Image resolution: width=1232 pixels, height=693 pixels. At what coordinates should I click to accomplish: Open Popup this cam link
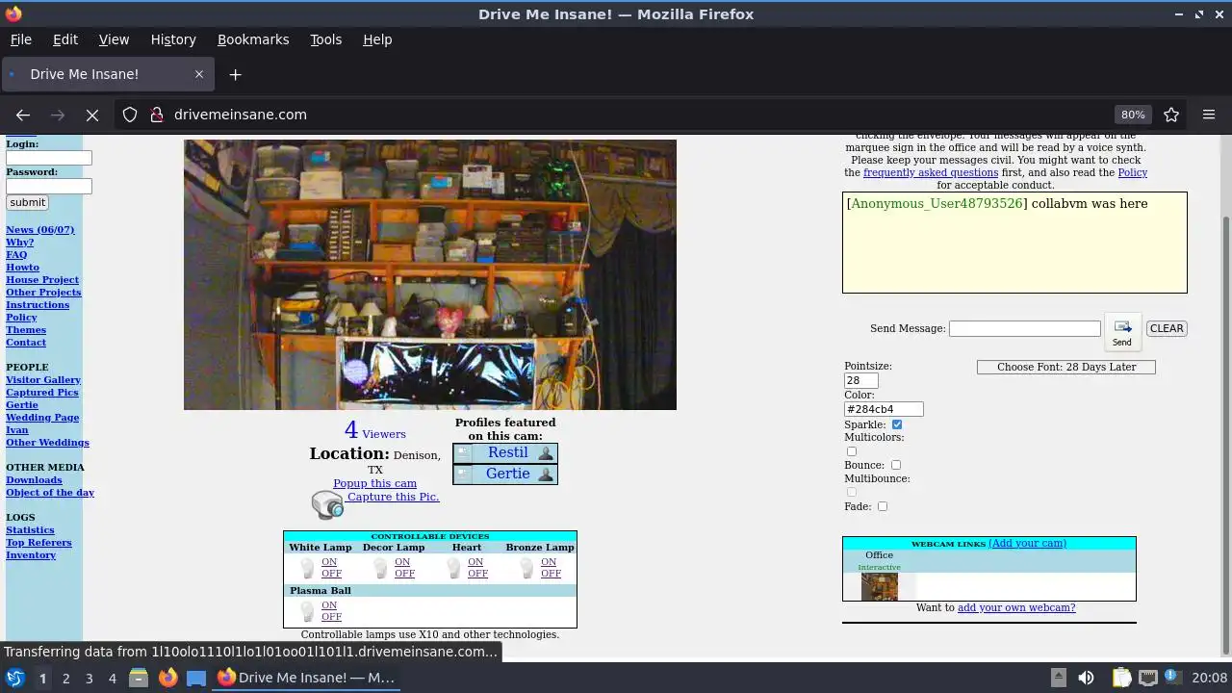pos(374,483)
